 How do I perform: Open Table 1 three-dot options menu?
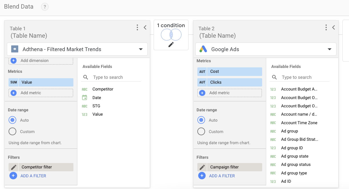click(x=137, y=27)
